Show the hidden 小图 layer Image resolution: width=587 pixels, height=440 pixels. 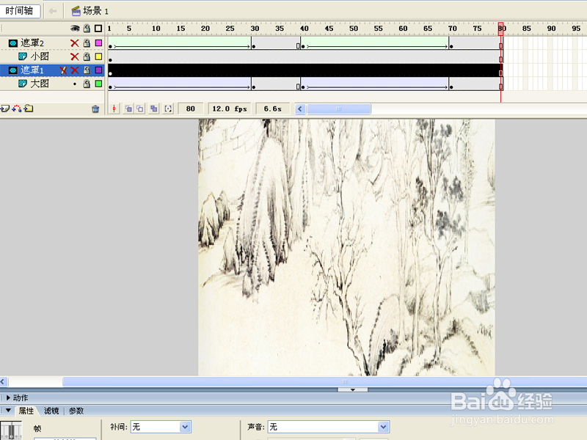(75, 56)
